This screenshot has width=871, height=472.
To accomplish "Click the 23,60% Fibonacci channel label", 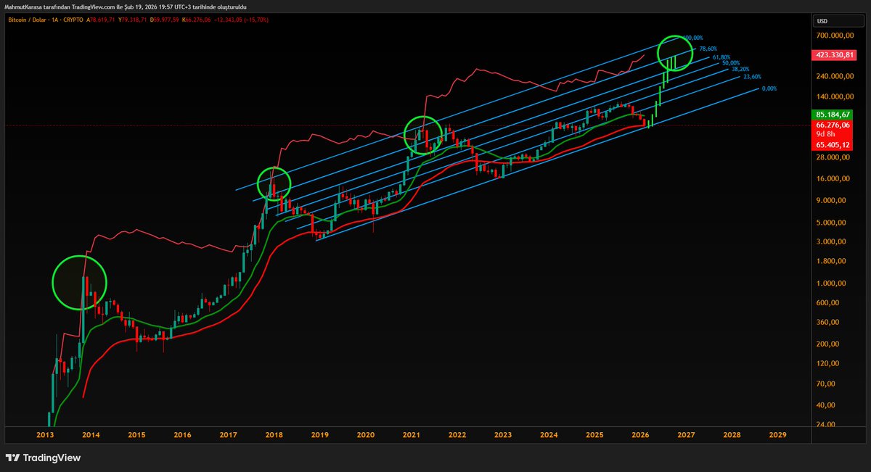I will 752,76.
